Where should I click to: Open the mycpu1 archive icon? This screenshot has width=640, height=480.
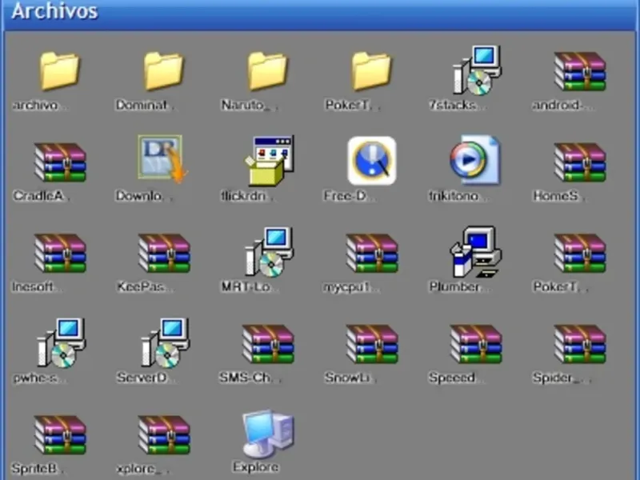(x=372, y=253)
